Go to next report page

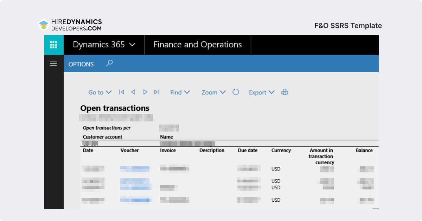[x=145, y=92]
